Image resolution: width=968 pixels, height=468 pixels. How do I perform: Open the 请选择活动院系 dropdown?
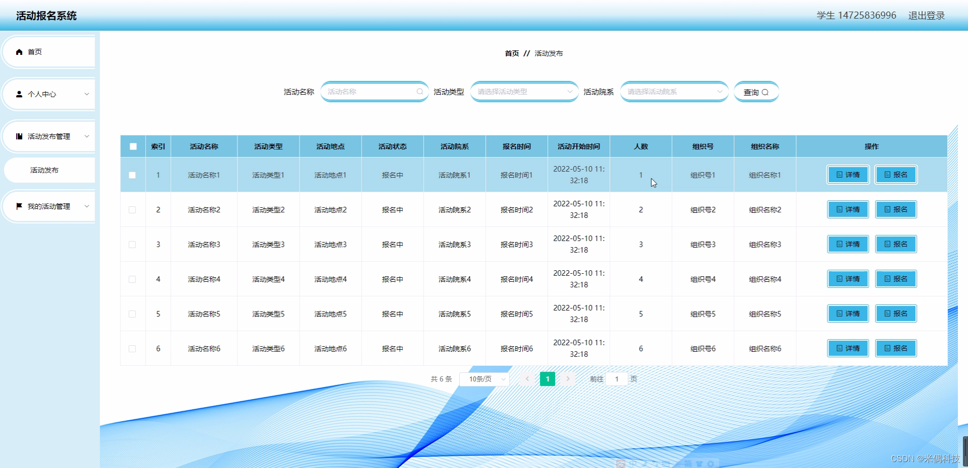coord(674,92)
